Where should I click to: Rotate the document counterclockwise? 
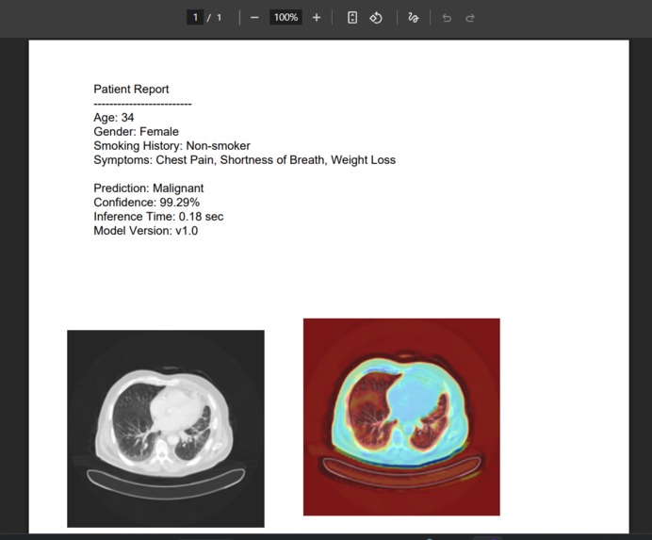point(376,18)
